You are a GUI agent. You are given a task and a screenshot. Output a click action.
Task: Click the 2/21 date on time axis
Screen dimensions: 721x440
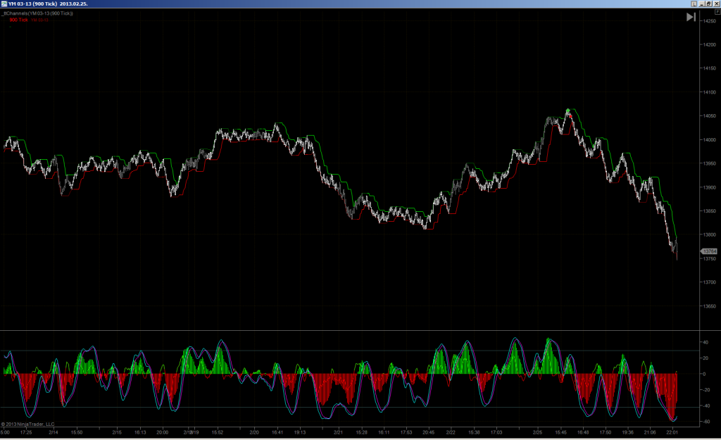pos(338,432)
